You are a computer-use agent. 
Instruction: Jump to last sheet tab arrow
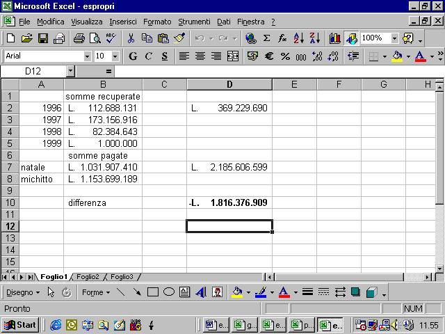[x=30, y=277]
